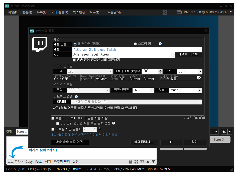Move the source down with the down arrow
The image size is (238, 175).
[154, 162]
